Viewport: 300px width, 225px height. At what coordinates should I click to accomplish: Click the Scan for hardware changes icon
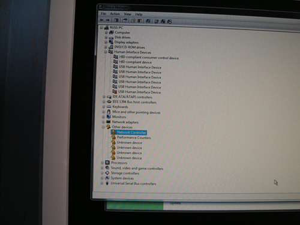click(x=148, y=21)
